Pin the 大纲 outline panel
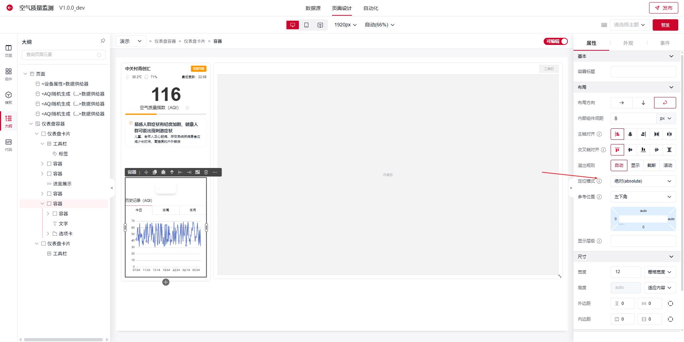 (x=103, y=41)
